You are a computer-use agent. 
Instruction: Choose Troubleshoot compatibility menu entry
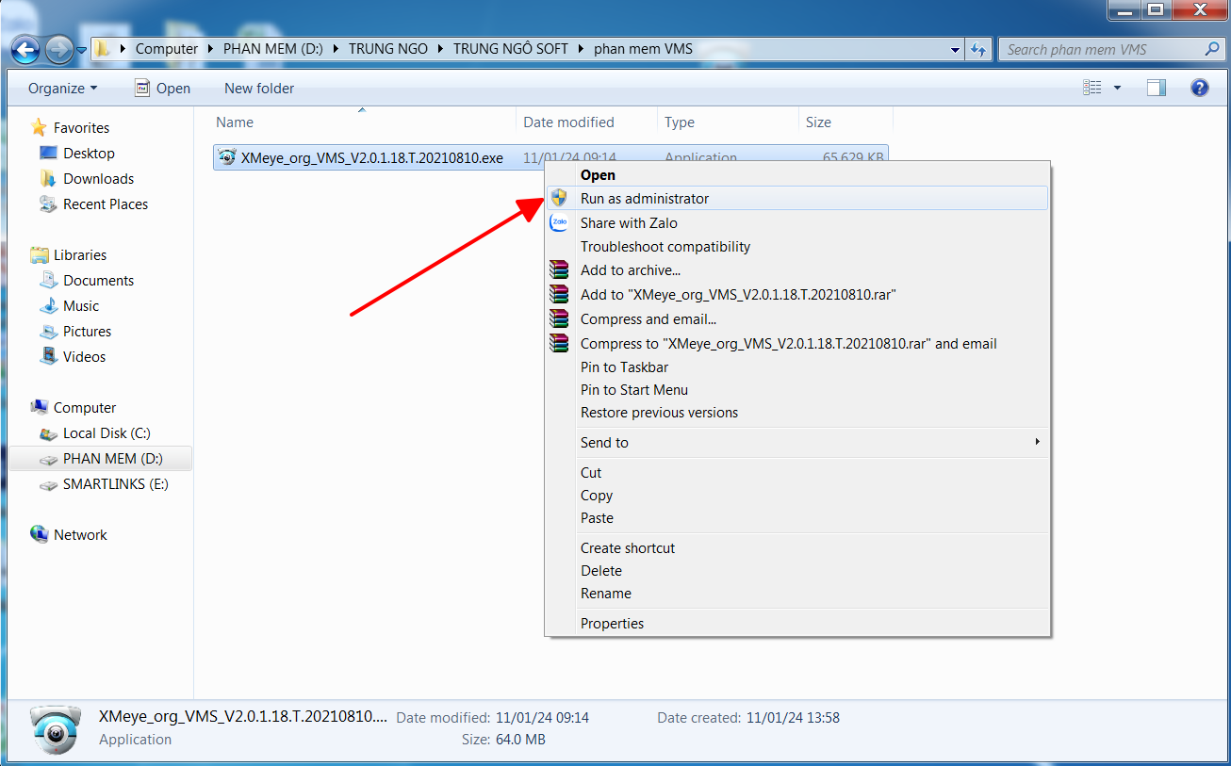(x=665, y=247)
